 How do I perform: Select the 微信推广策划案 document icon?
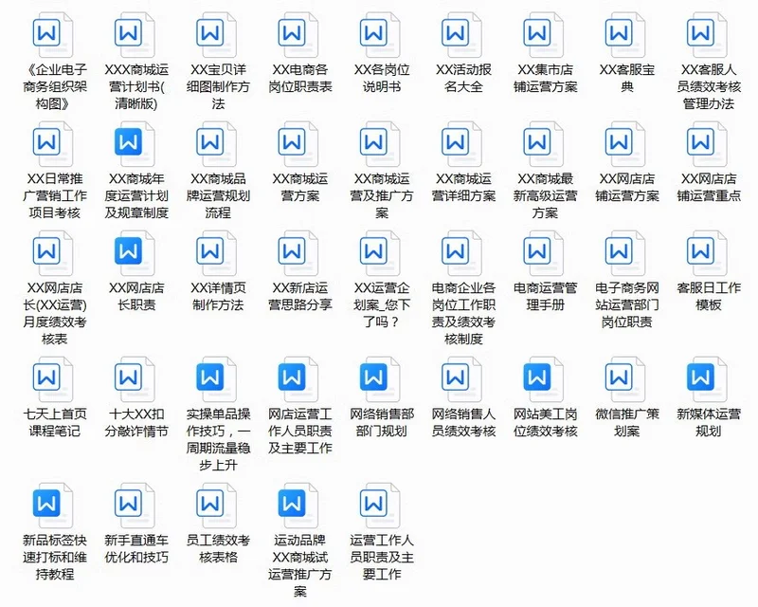click(x=625, y=379)
